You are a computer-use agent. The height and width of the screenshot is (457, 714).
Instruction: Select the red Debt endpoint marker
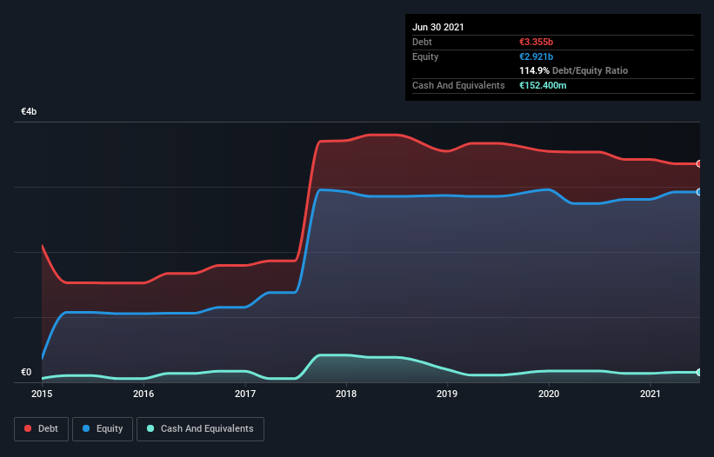point(699,163)
